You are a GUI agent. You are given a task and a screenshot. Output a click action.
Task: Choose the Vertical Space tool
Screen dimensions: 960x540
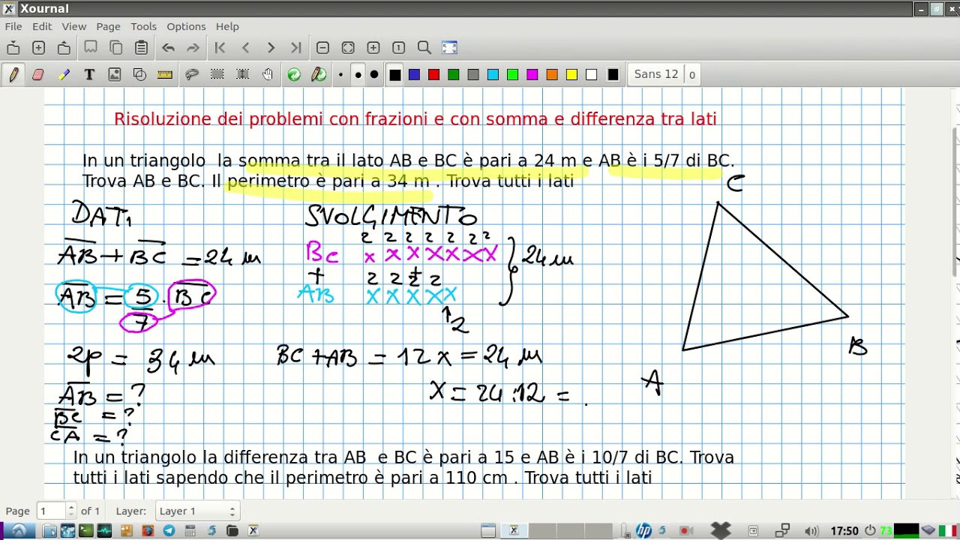point(243,74)
